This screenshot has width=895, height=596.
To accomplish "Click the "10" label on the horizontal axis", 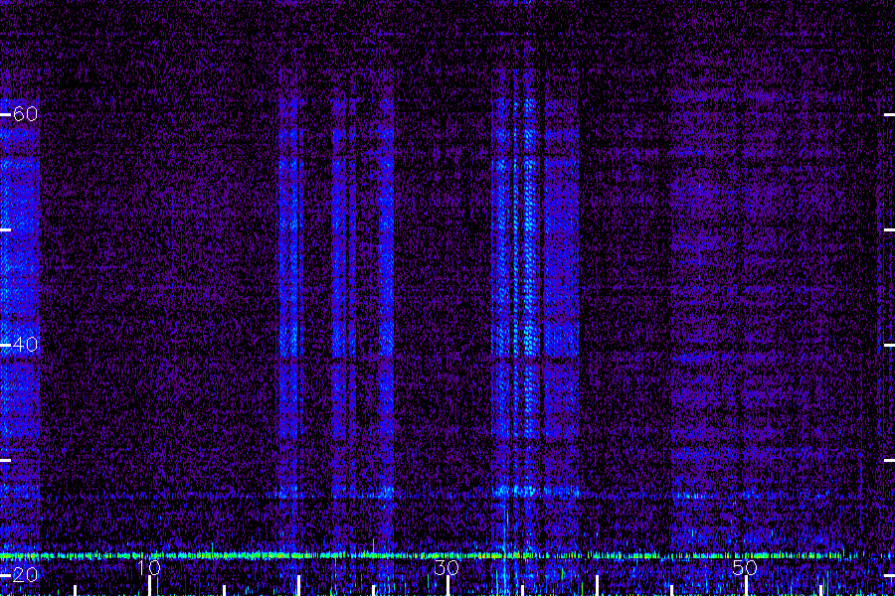I will coord(149,567).
